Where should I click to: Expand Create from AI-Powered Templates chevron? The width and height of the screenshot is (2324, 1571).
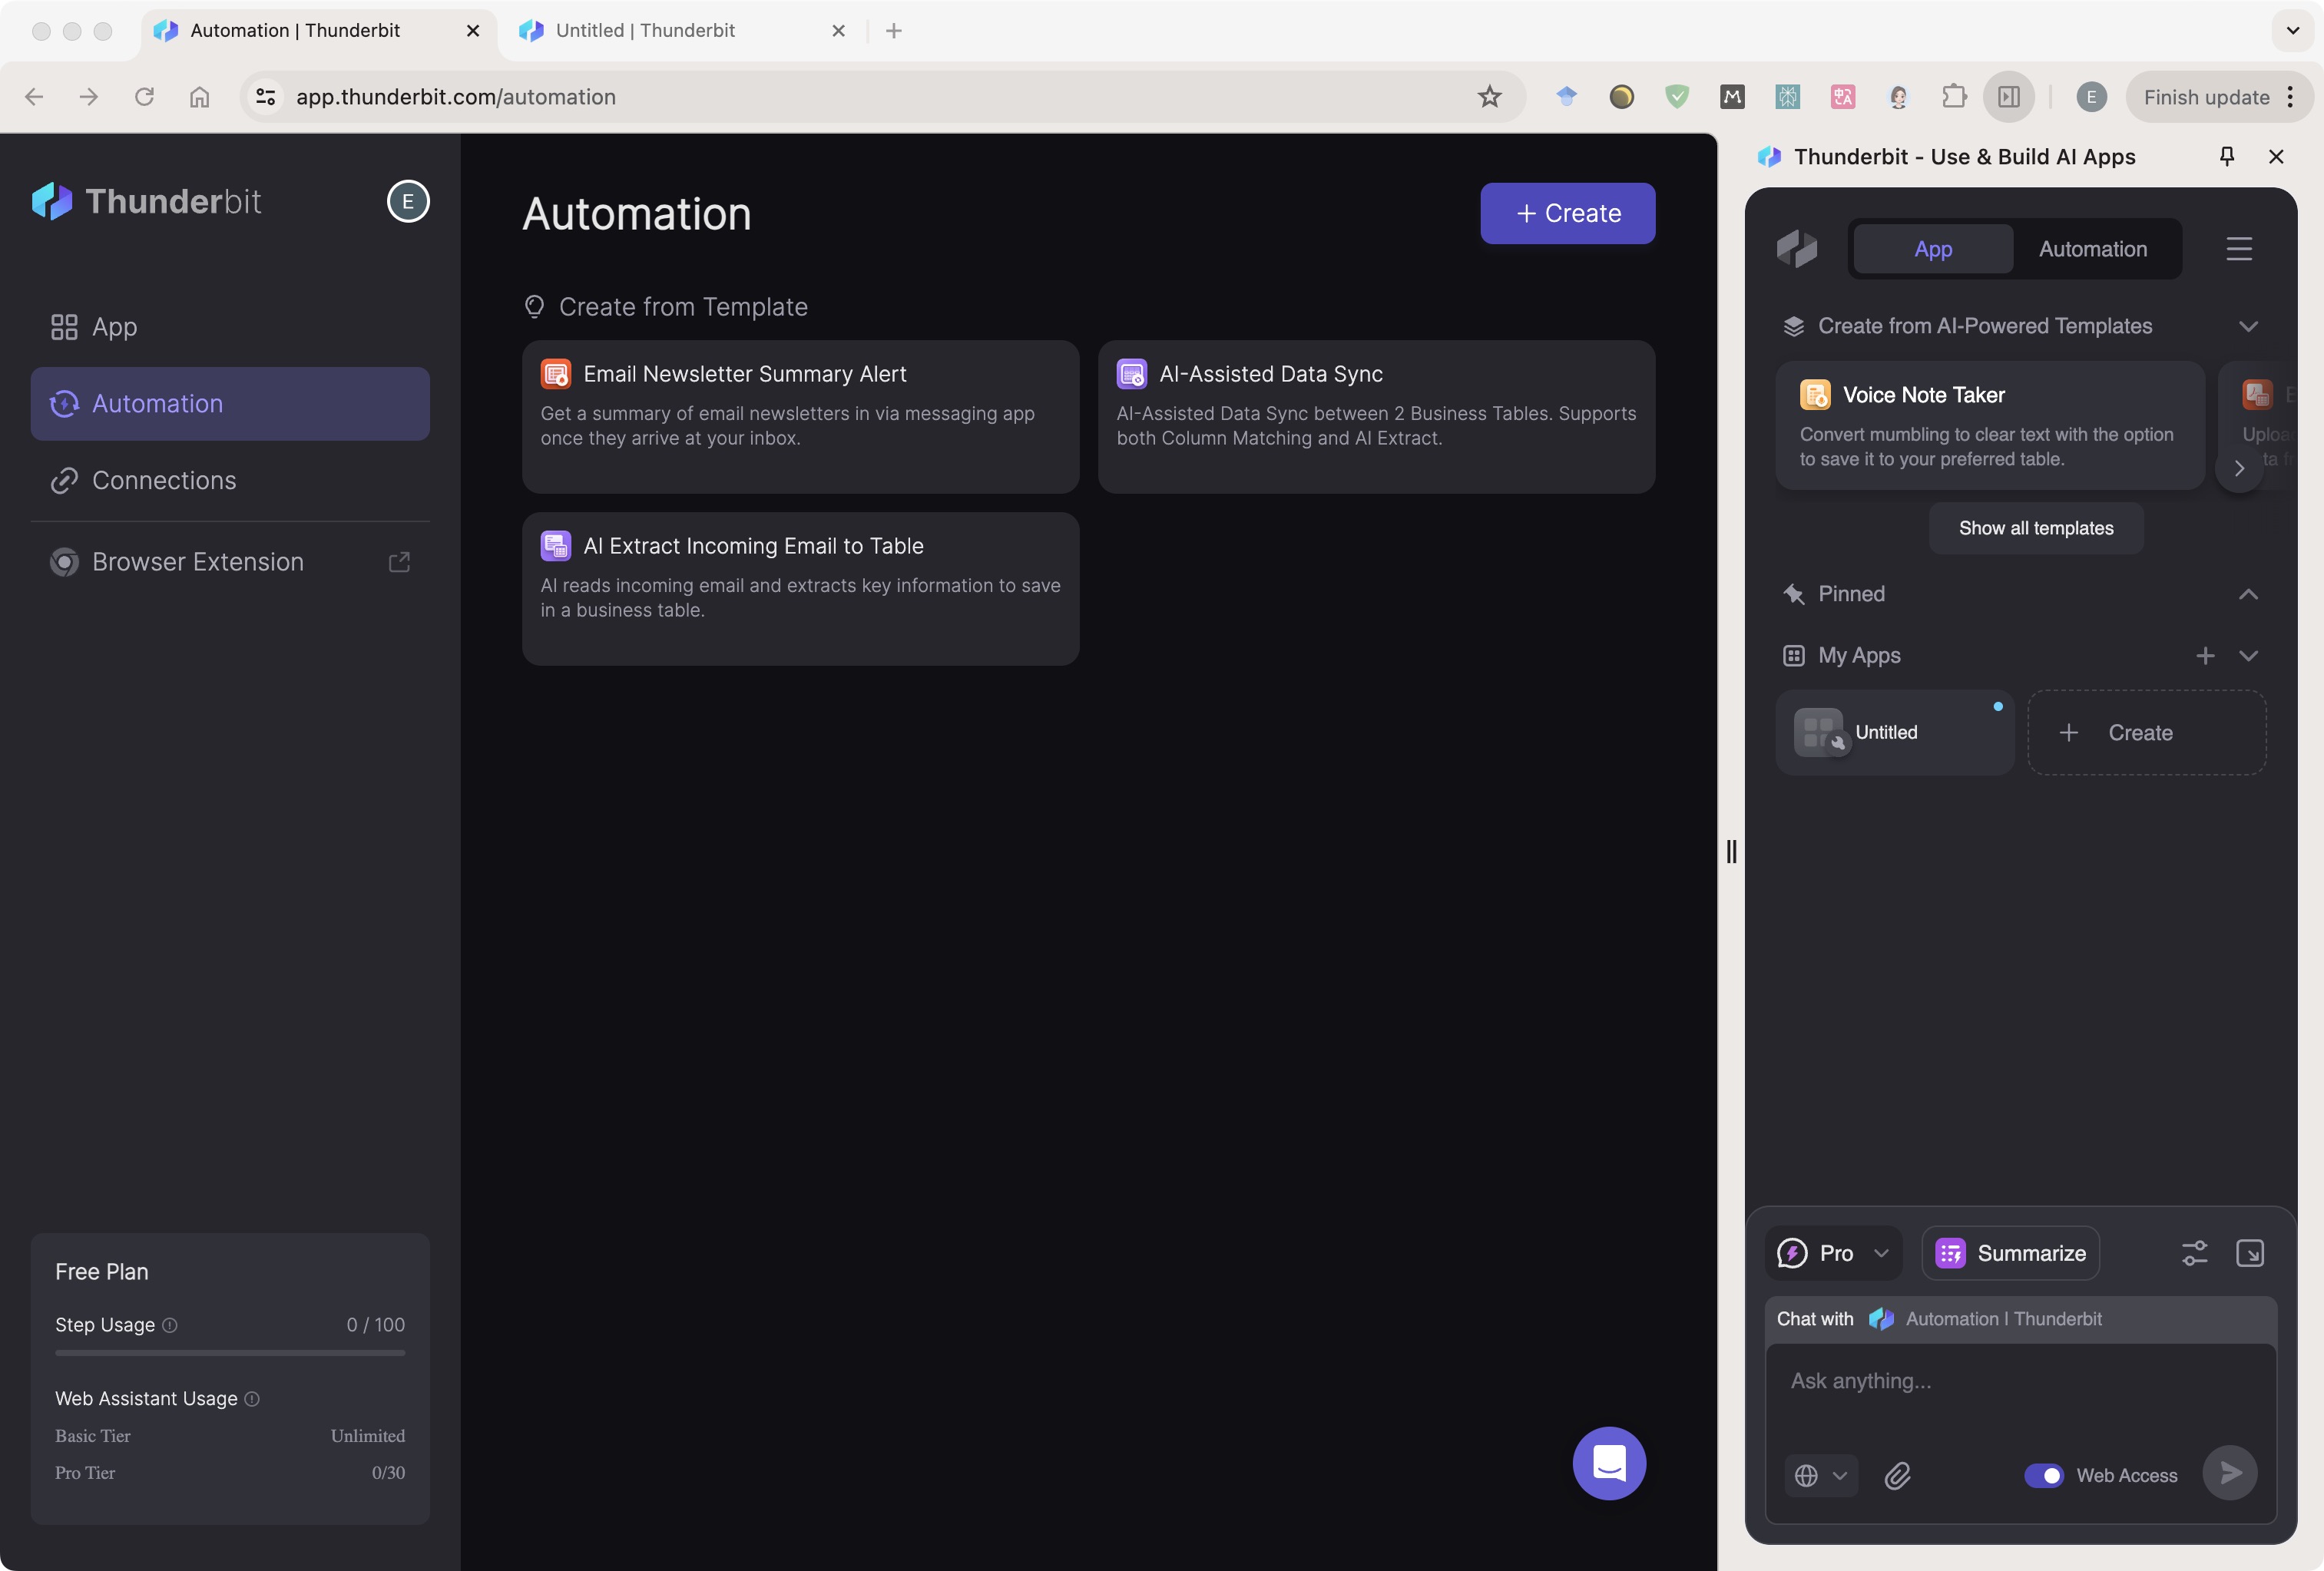[2248, 327]
